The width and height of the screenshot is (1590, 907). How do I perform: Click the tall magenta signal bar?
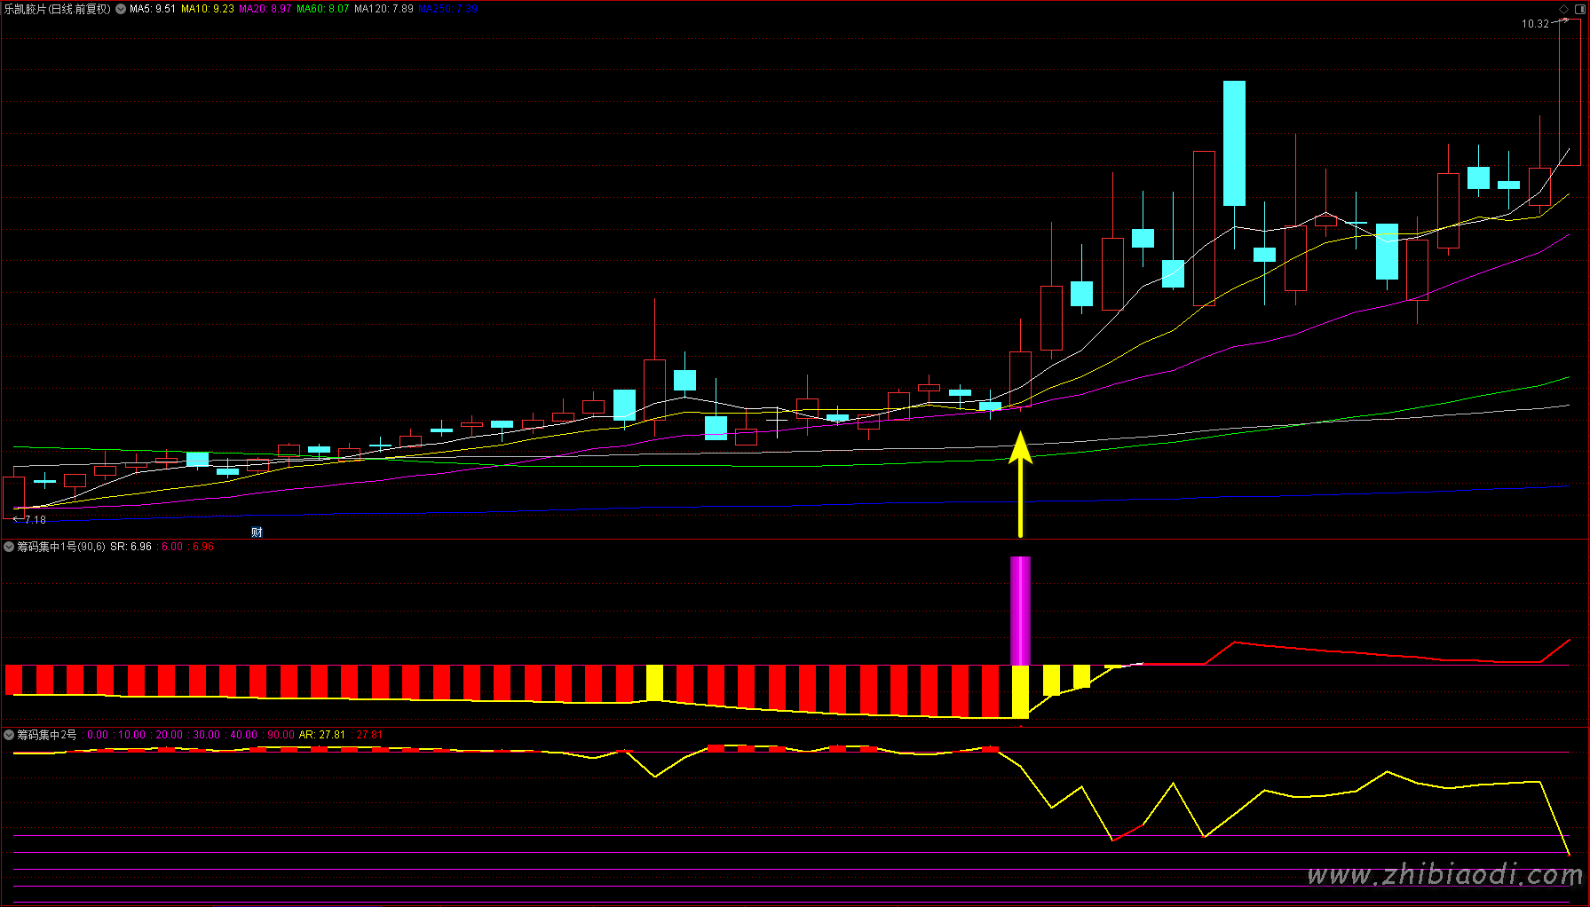1020,611
